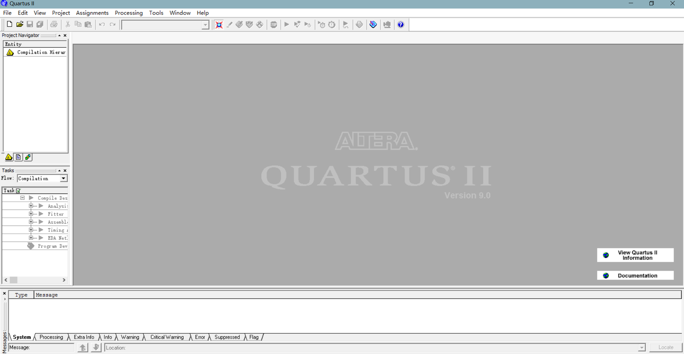Expand the EDA Netlist task node
Image resolution: width=684 pixels, height=354 pixels.
(x=31, y=238)
